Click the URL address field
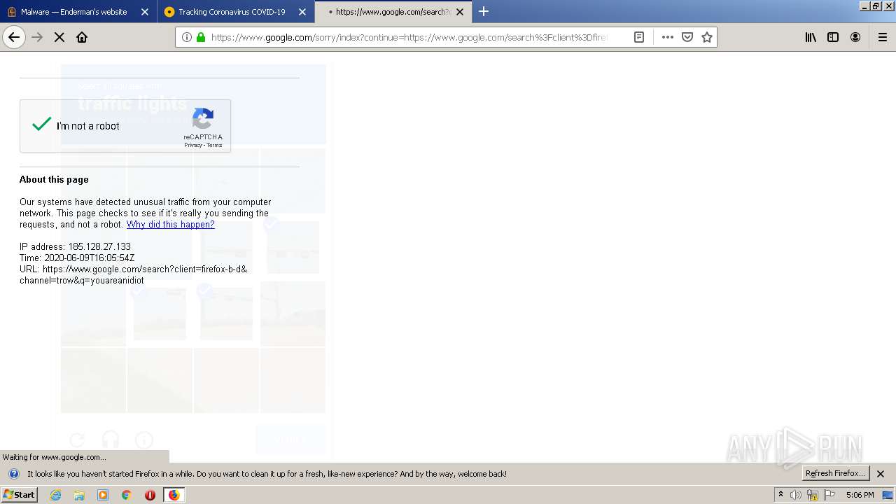This screenshot has height=504, width=896. (x=408, y=37)
